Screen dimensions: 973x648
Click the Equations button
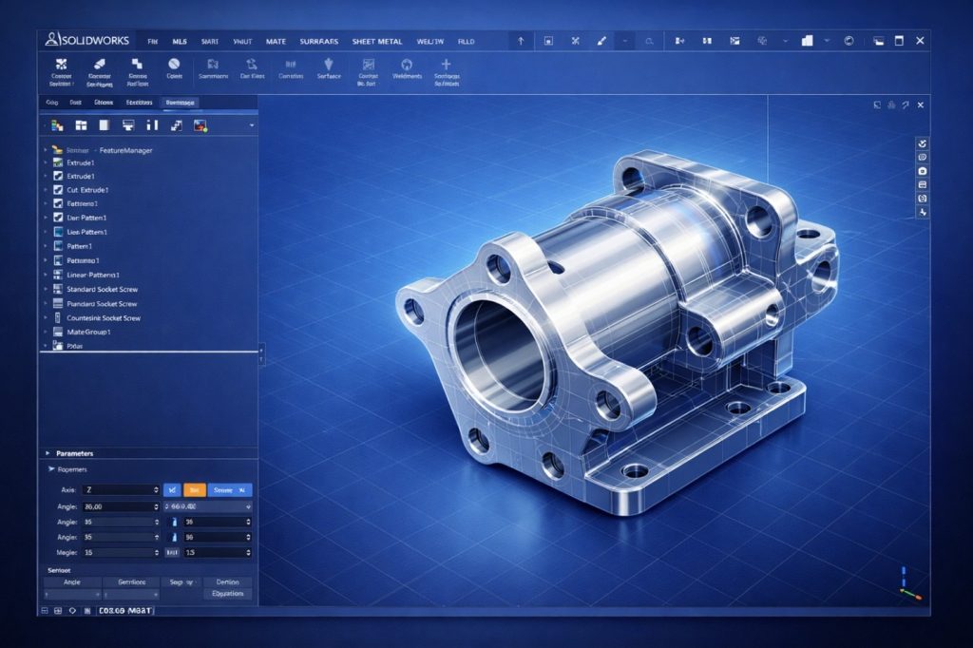click(227, 593)
